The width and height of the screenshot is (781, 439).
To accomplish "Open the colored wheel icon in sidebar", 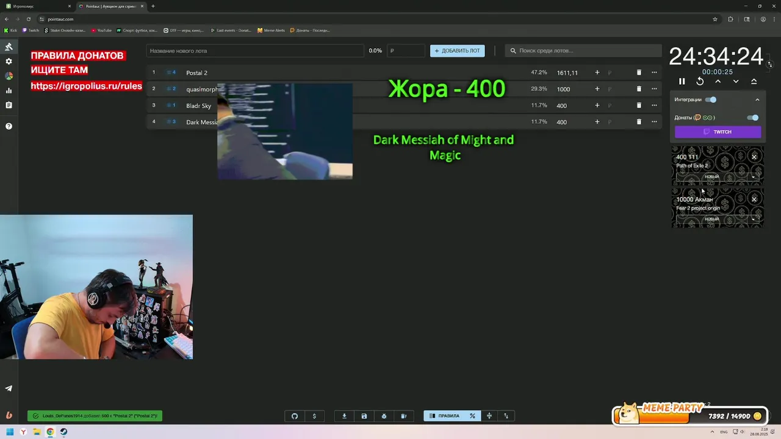I will click(x=9, y=76).
